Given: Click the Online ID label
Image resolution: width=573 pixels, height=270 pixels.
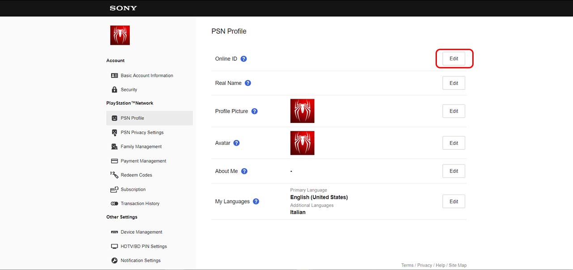Looking at the screenshot, I should (x=226, y=59).
